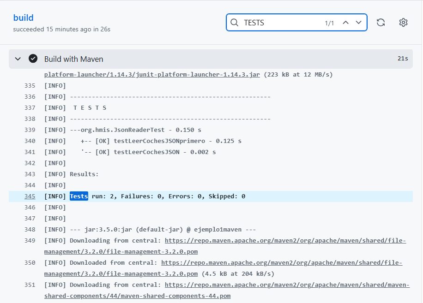The image size is (423, 303).
Task: Select the Build with Maven step header
Action: tap(75, 59)
